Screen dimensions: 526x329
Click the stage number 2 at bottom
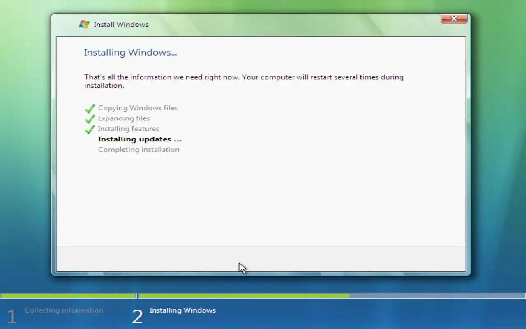click(x=137, y=317)
